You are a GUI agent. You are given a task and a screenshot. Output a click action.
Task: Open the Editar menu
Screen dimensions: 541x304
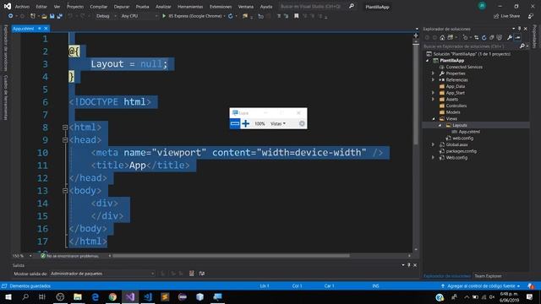[41, 7]
